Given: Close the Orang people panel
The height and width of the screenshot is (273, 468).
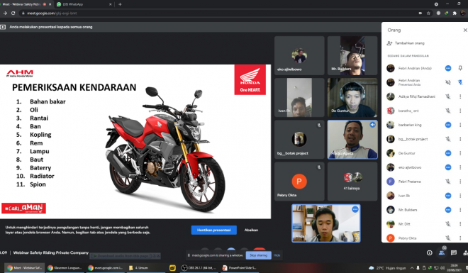Looking at the screenshot, I should click(x=465, y=30).
